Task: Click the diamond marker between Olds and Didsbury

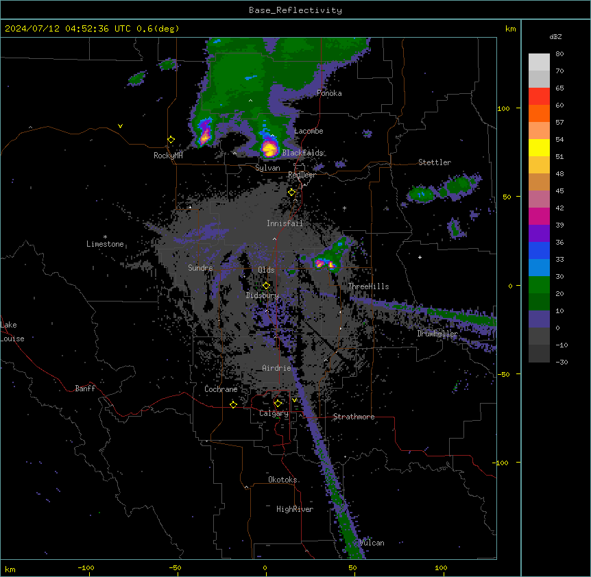Action: (266, 286)
